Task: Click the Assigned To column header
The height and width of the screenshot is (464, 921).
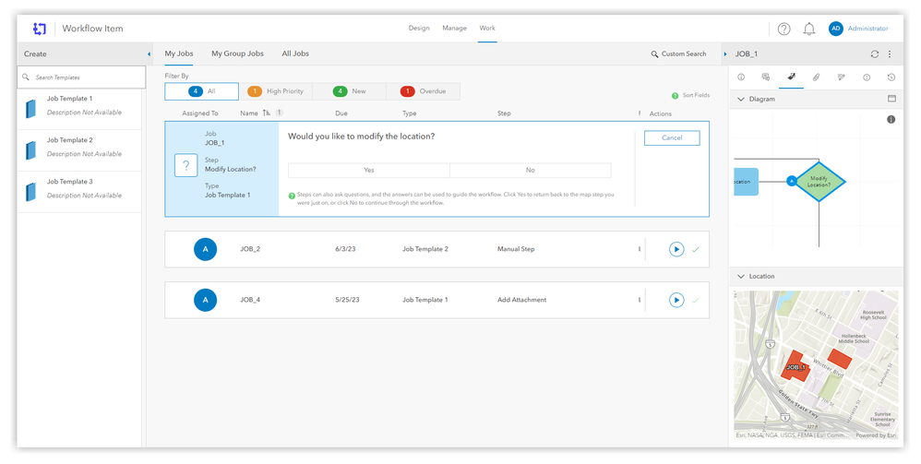Action: pos(199,113)
